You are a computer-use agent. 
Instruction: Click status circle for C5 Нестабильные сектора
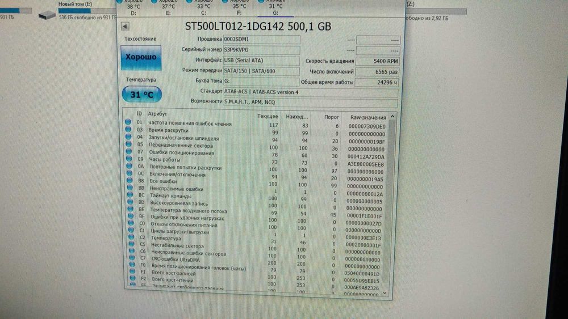point(132,244)
